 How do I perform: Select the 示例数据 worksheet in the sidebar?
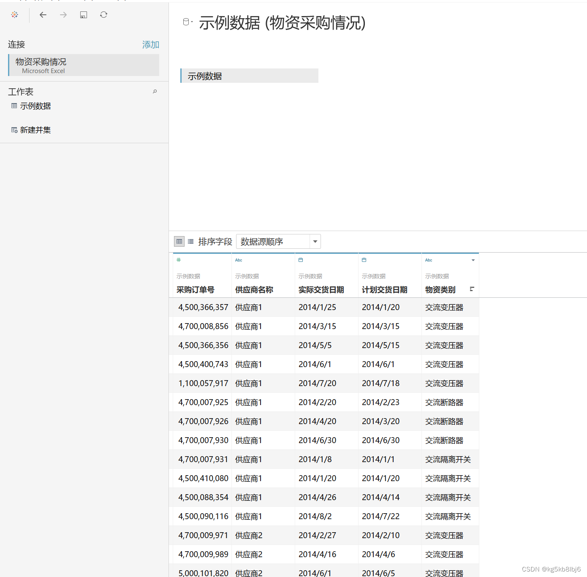tap(35, 106)
